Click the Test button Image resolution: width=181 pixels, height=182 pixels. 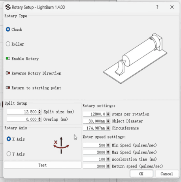coord(43,165)
